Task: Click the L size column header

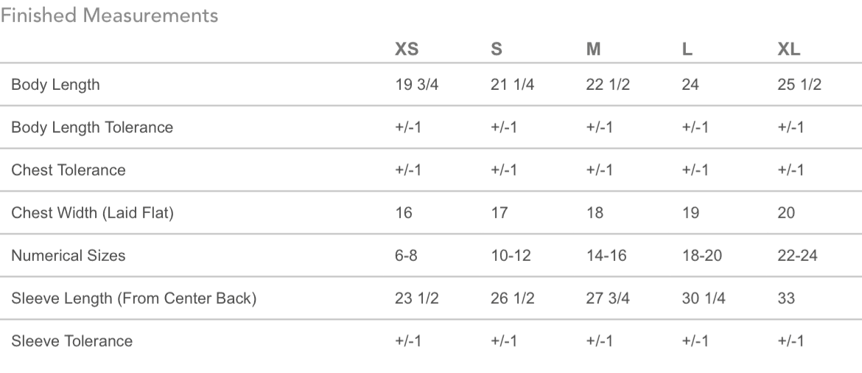Action: (687, 49)
